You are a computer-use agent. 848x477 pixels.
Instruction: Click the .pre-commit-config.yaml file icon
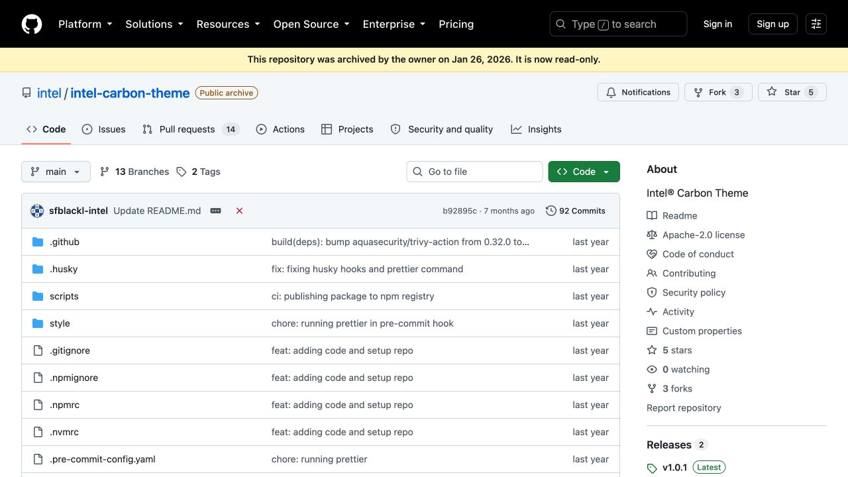pos(38,459)
